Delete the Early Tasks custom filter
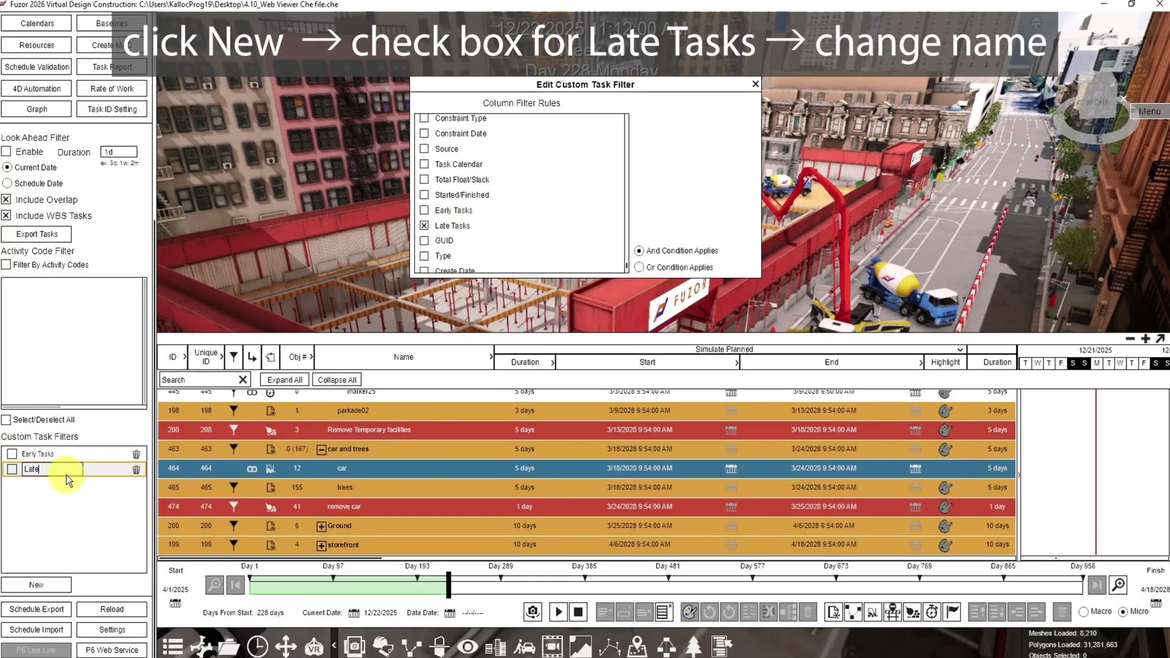Viewport: 1170px width, 658px height. point(136,454)
